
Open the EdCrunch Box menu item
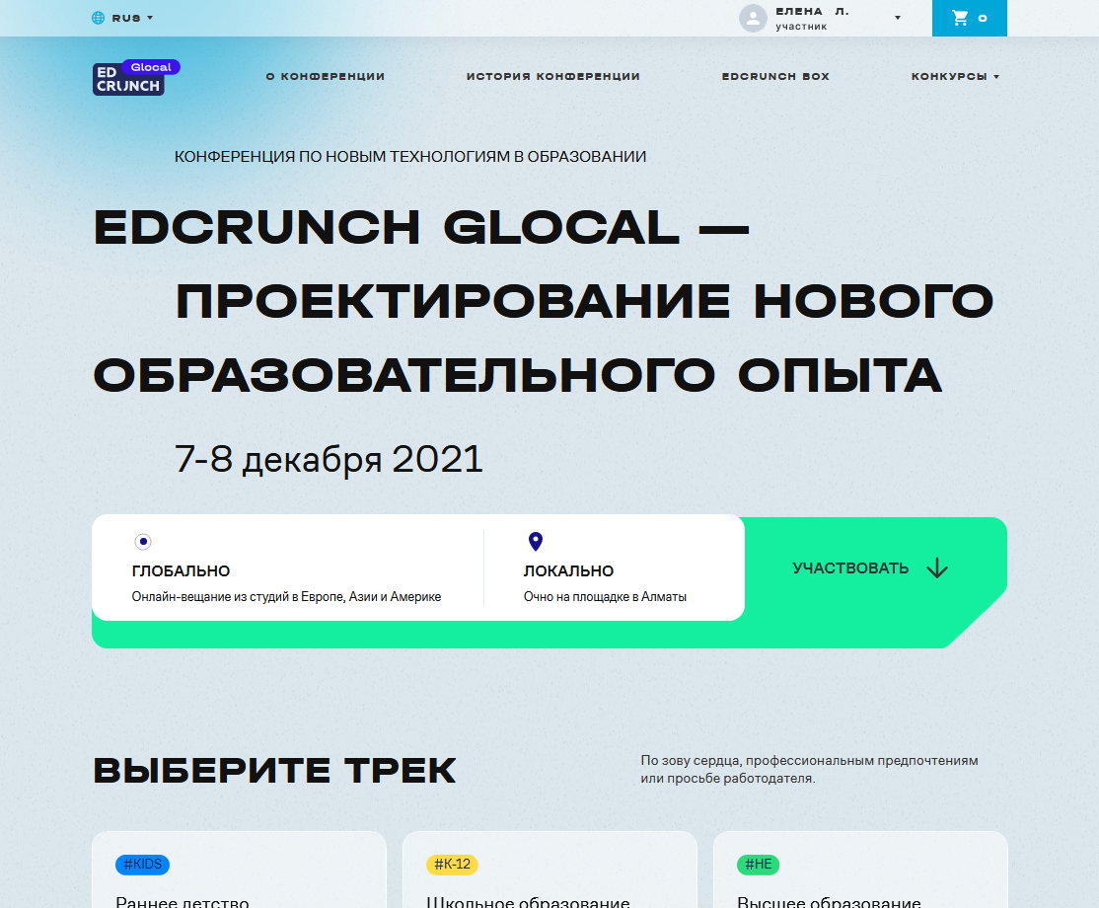click(x=775, y=76)
